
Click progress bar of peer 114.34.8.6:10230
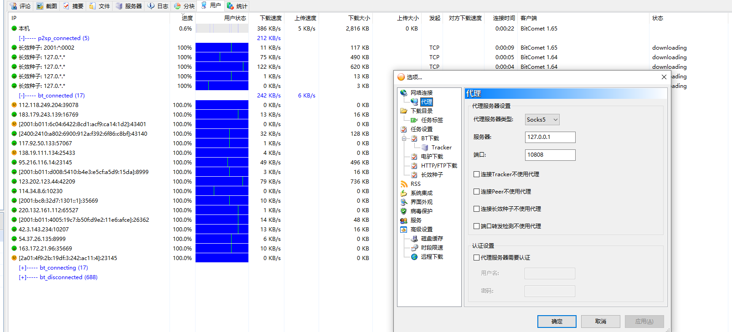point(222,191)
